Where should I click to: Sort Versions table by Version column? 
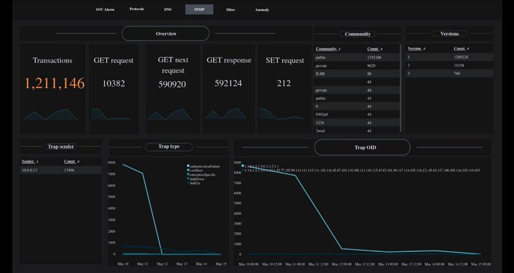[x=416, y=48]
